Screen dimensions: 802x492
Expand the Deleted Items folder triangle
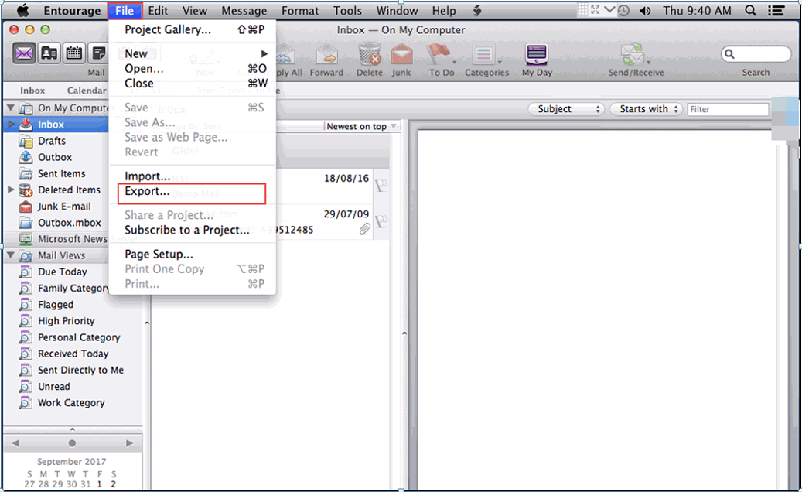pos(10,190)
